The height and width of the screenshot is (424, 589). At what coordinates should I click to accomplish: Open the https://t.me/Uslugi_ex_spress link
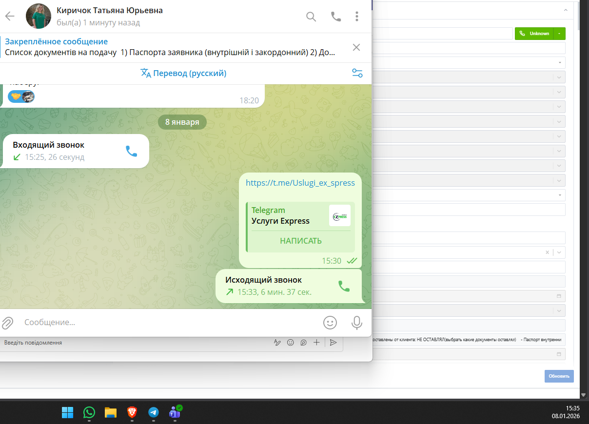[x=300, y=183]
